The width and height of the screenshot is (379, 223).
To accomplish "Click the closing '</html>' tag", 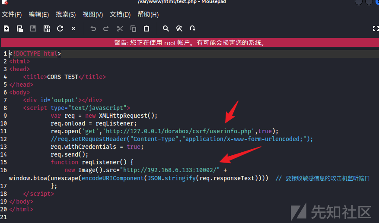I will (x=21, y=209).
